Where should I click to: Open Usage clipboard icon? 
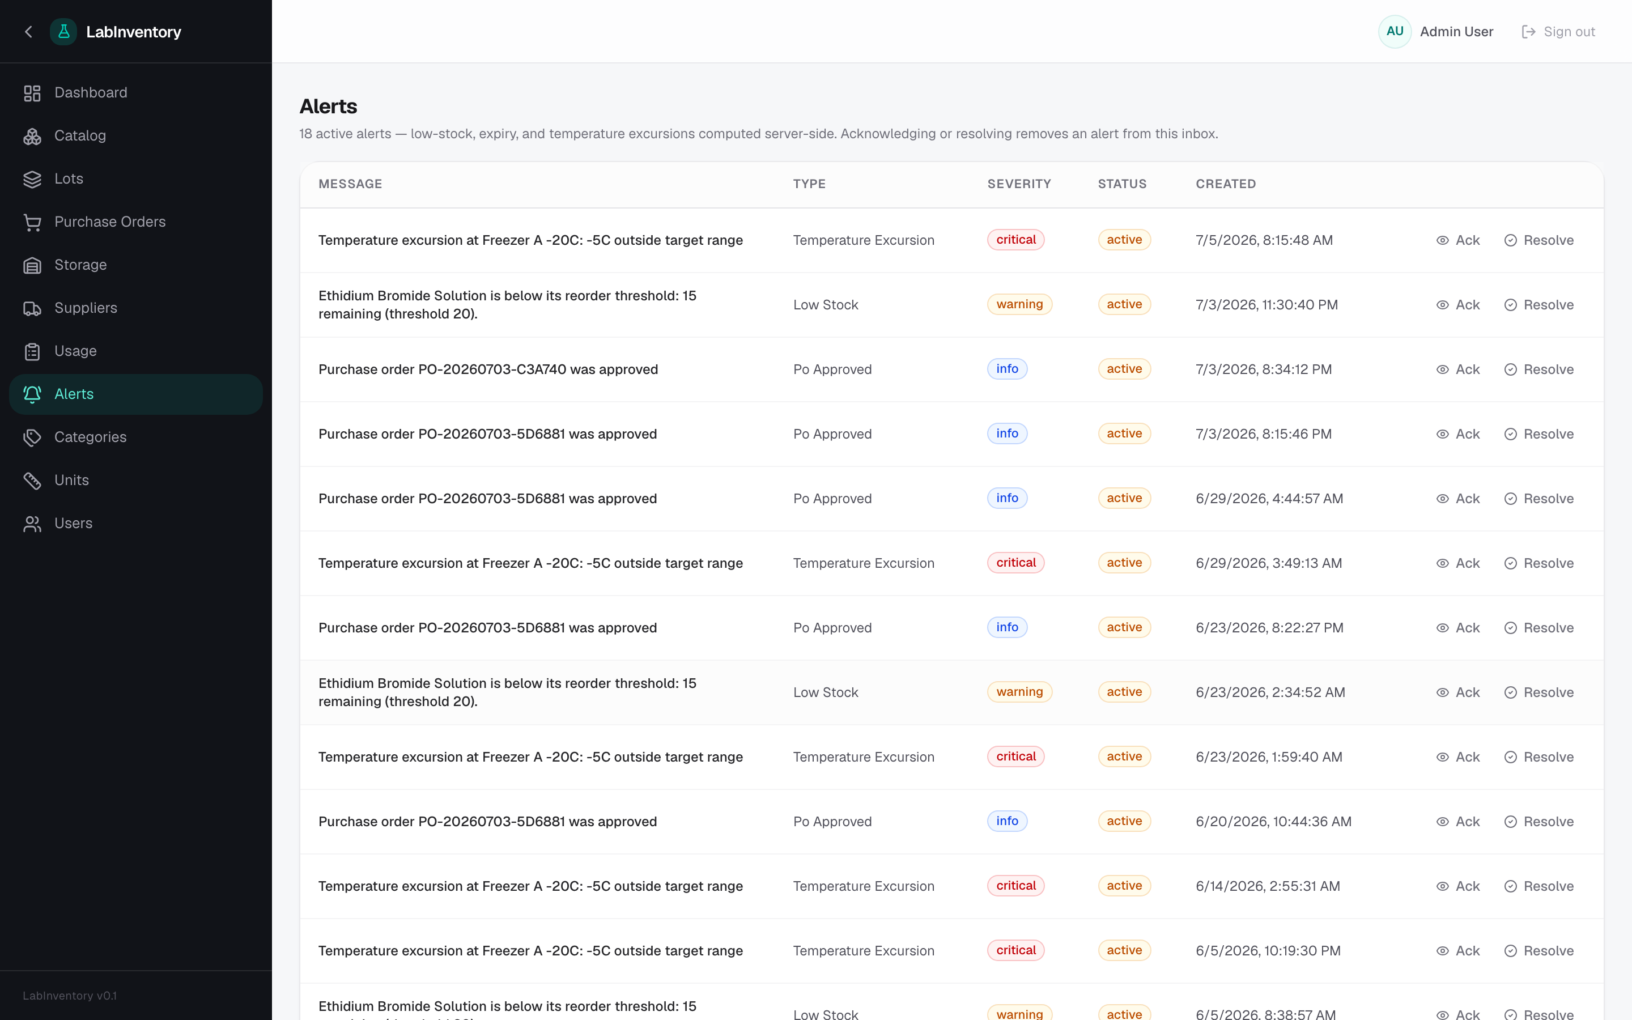tap(32, 352)
